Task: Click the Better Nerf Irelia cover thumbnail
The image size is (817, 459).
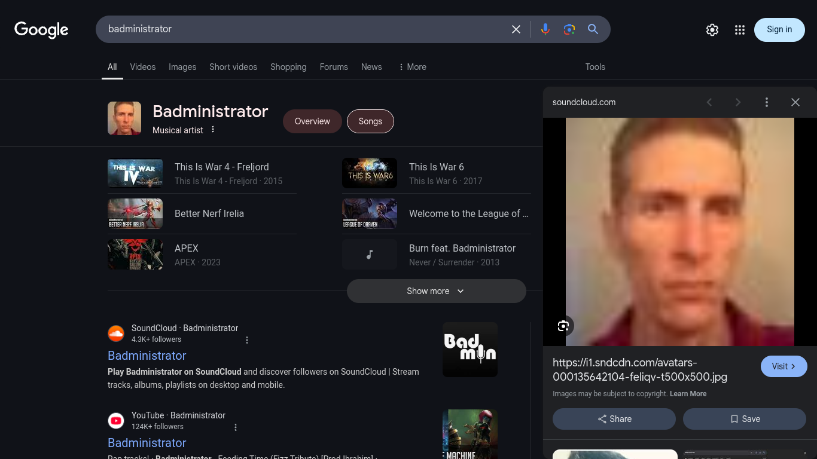Action: tap(135, 213)
